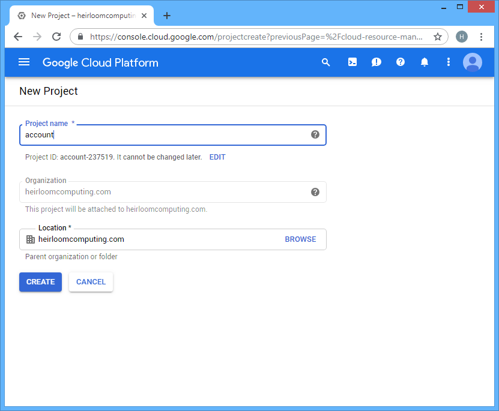
Task: Focus the Project name text field
Action: coord(173,135)
